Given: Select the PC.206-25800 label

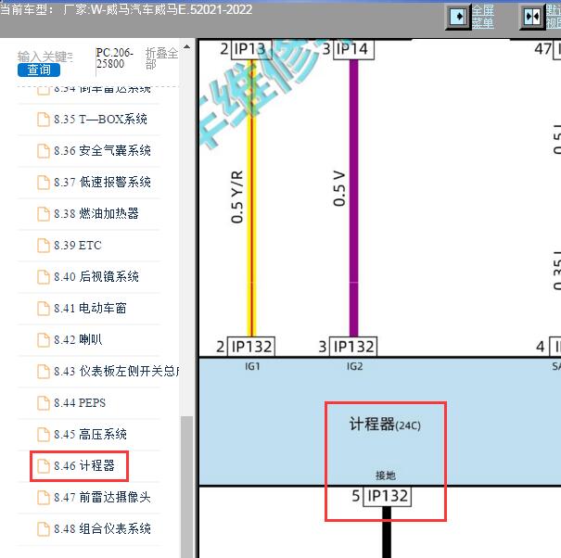Looking at the screenshot, I should (x=114, y=58).
